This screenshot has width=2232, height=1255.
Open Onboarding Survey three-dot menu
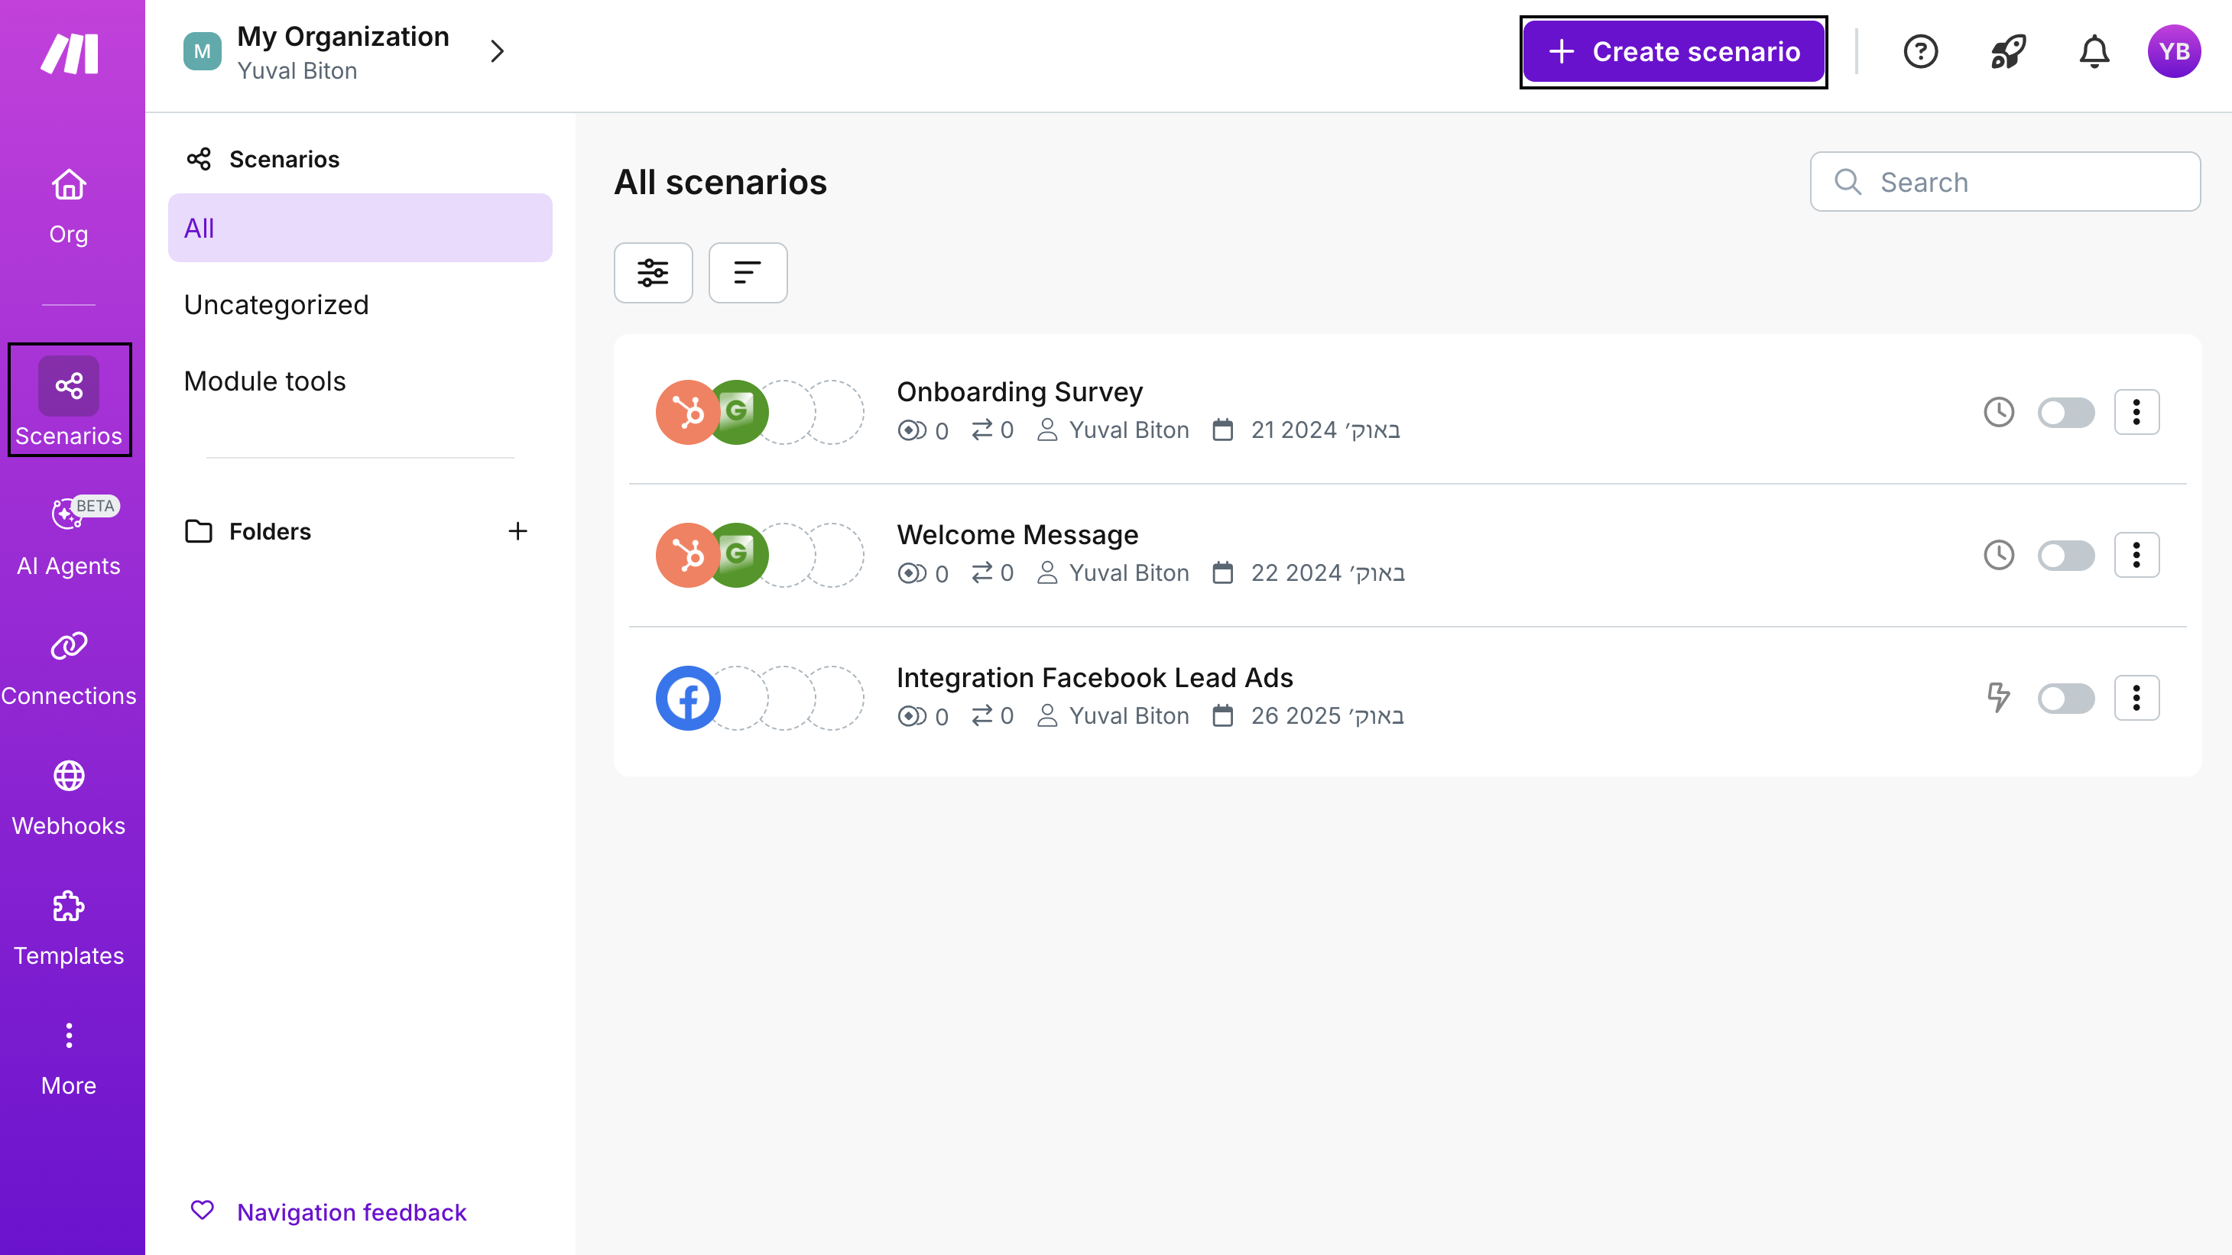click(x=2136, y=412)
